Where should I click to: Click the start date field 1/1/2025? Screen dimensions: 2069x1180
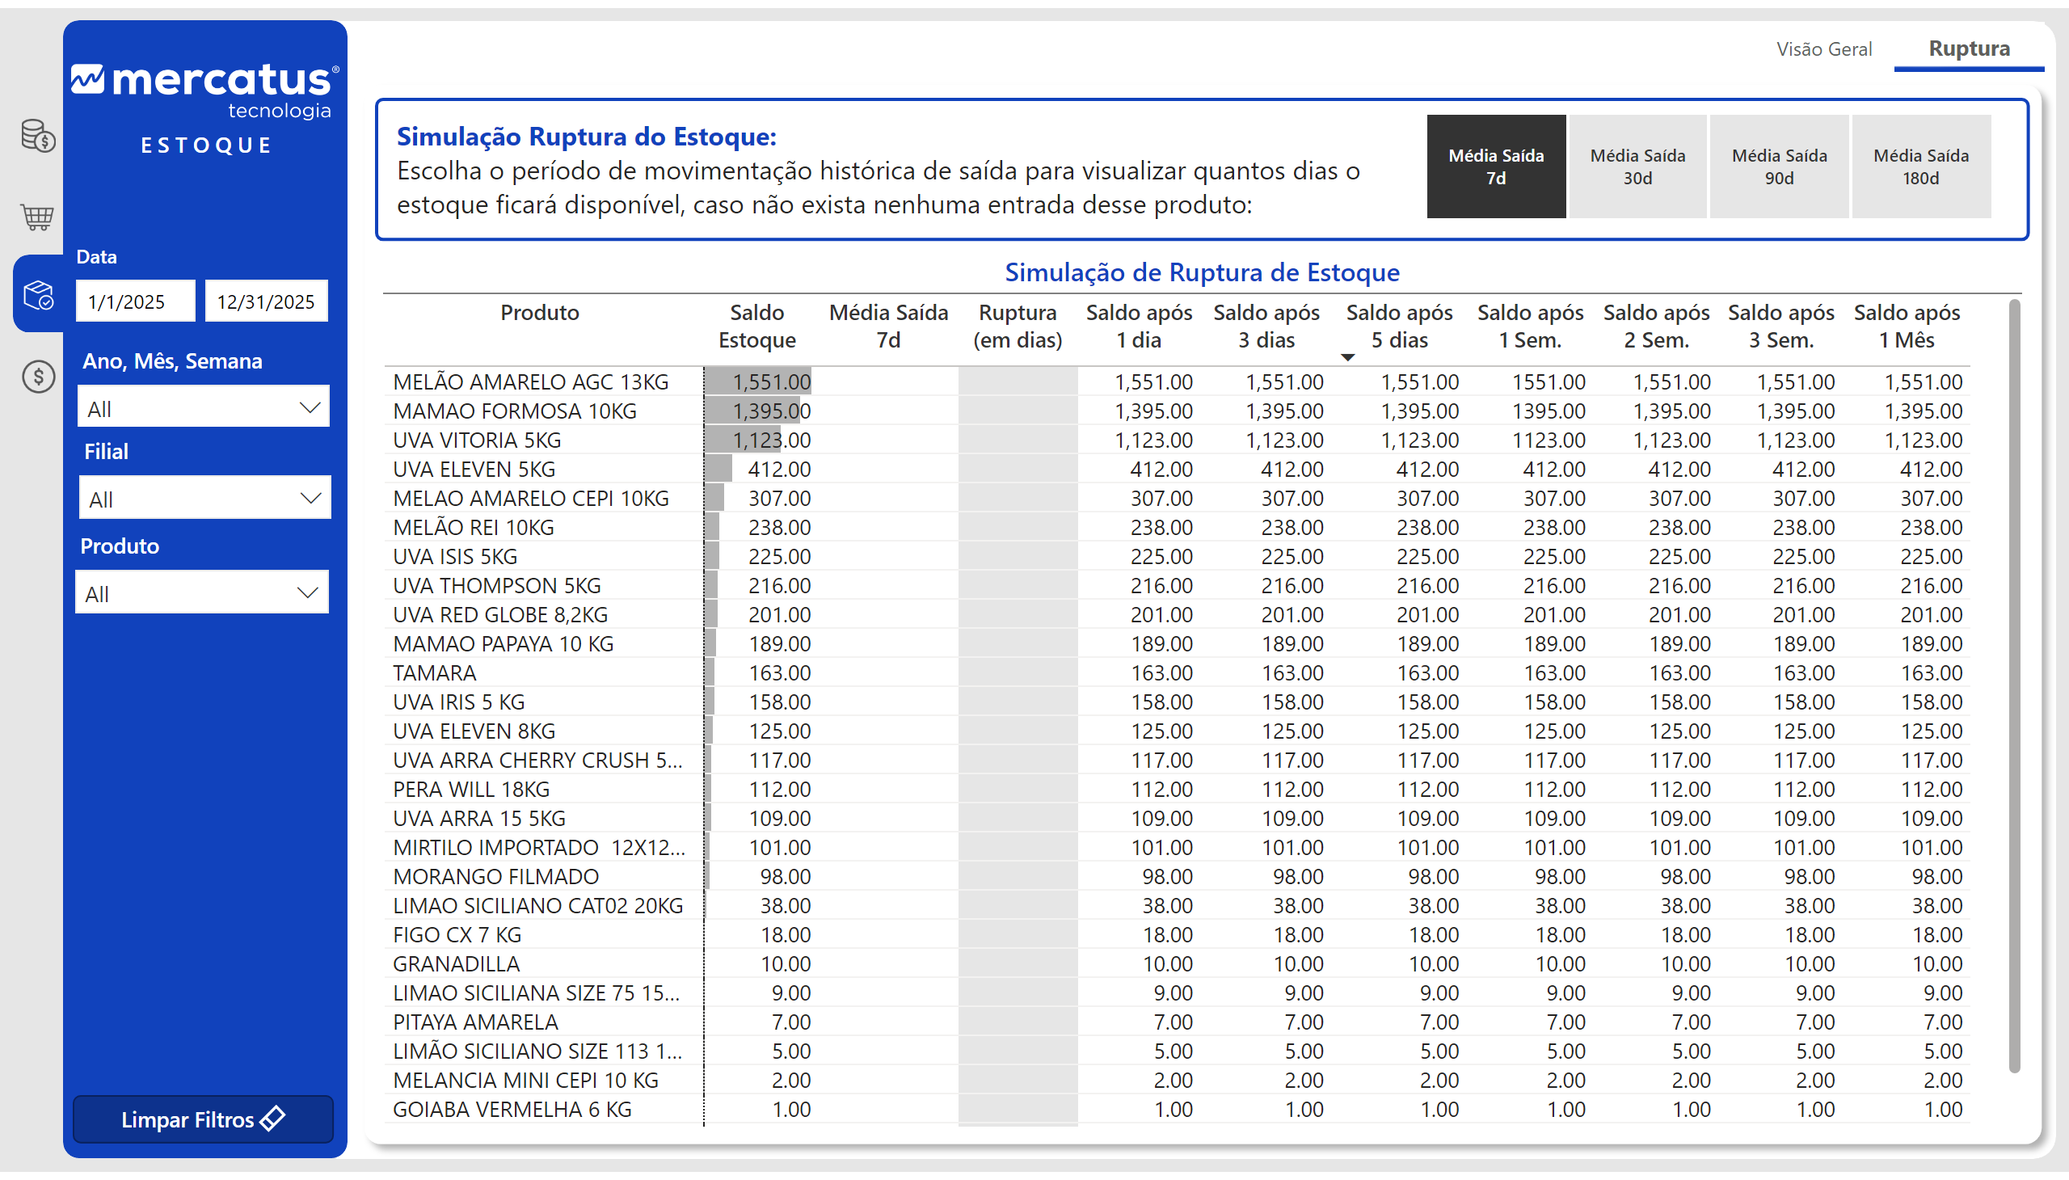[135, 301]
